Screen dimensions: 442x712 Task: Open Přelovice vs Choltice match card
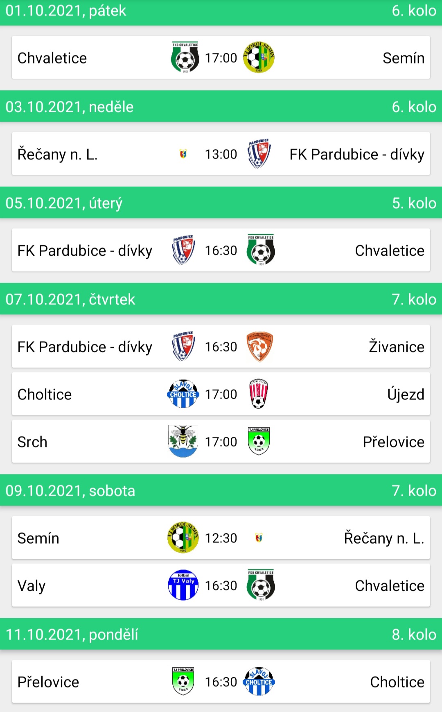tap(221, 682)
